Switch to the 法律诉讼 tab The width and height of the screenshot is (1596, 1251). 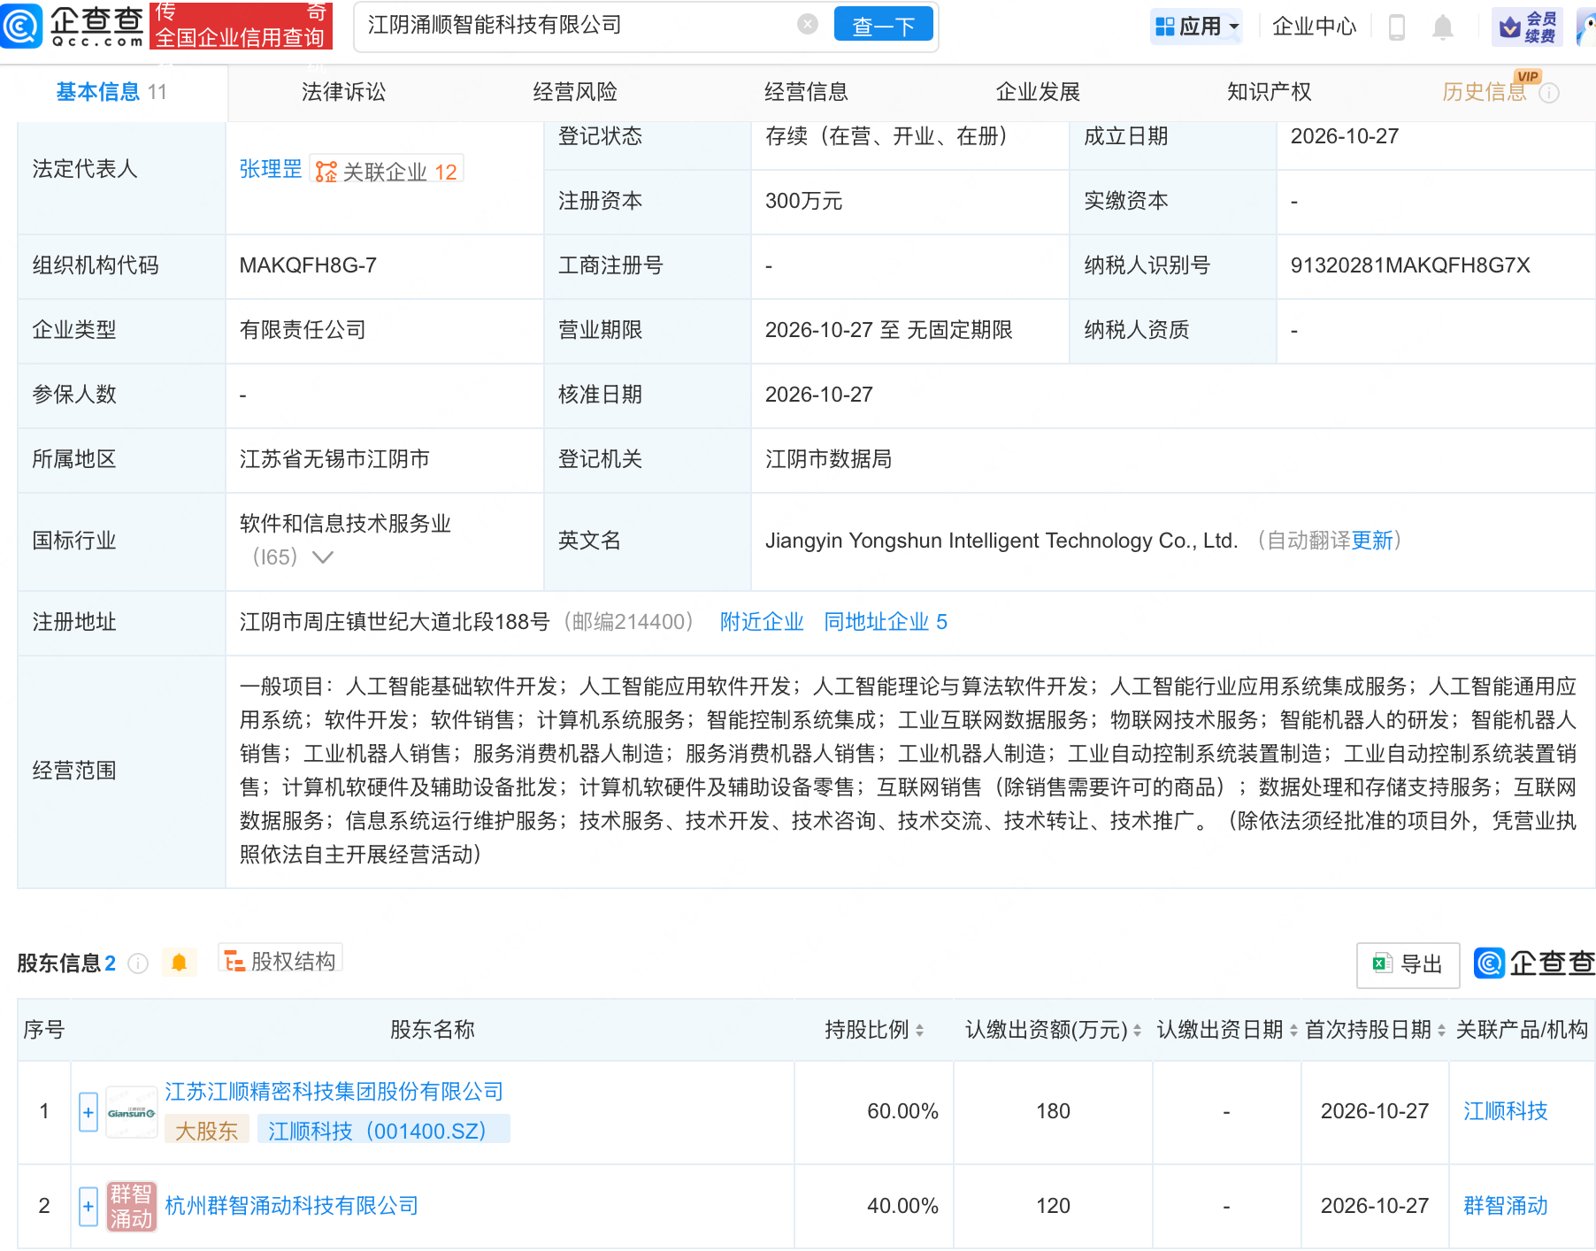pos(343,92)
